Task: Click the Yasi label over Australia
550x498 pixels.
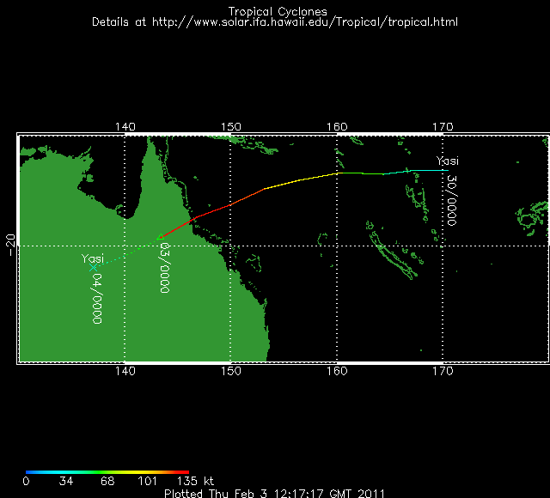Action: (93, 258)
